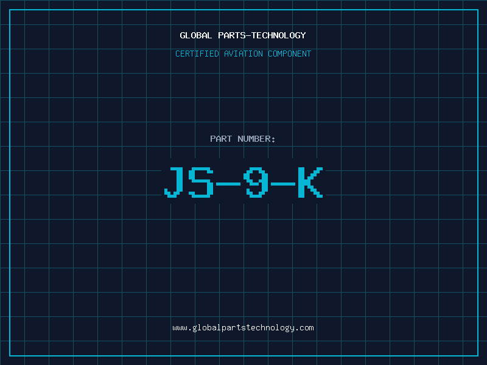Click the top-left corner of the cyan frame

10,10
